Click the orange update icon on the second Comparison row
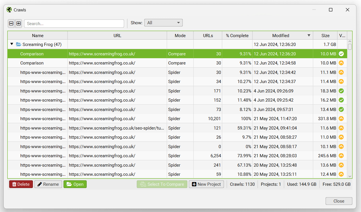The image size is (361, 212). click(341, 63)
